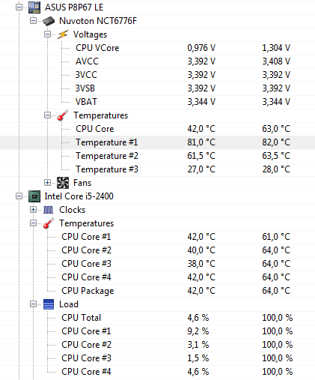Click the Fans icon

point(63,183)
